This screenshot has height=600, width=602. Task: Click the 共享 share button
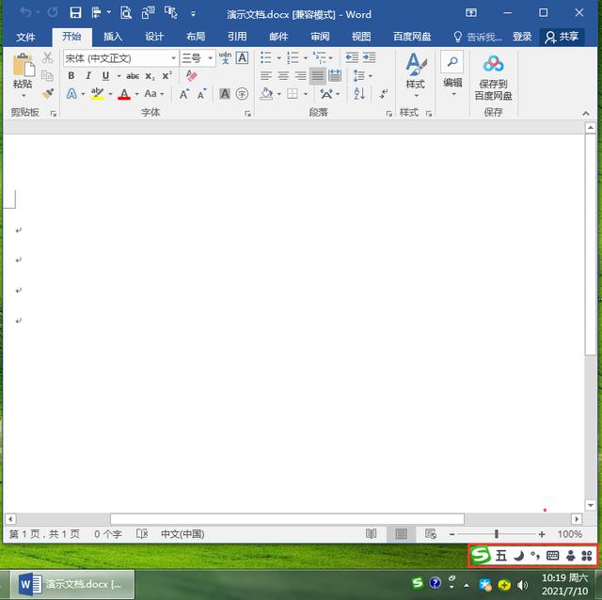pos(562,37)
